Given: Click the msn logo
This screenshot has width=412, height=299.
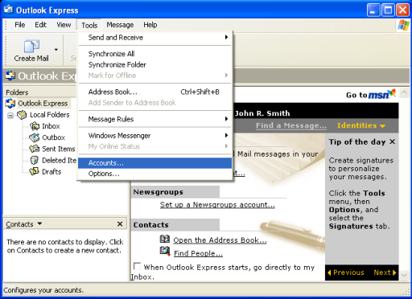Looking at the screenshot, I should [382, 94].
